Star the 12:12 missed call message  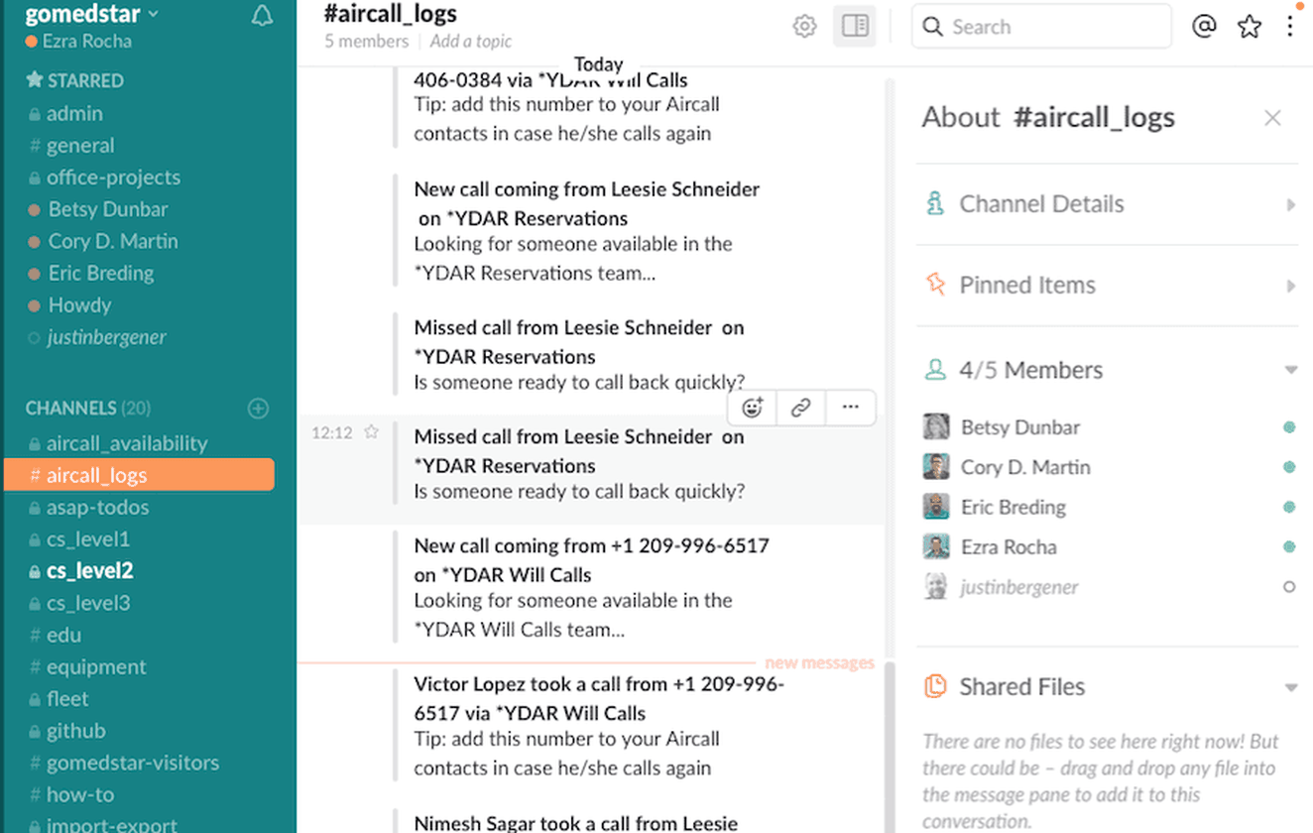(x=371, y=432)
